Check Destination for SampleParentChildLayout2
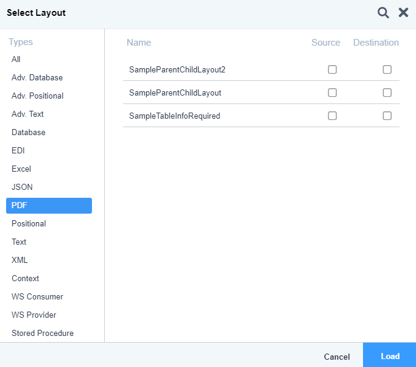This screenshot has height=367, width=416. pyautogui.click(x=387, y=69)
